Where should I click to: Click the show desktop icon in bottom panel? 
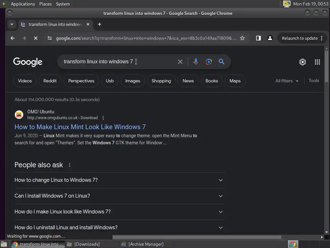tap(4, 244)
